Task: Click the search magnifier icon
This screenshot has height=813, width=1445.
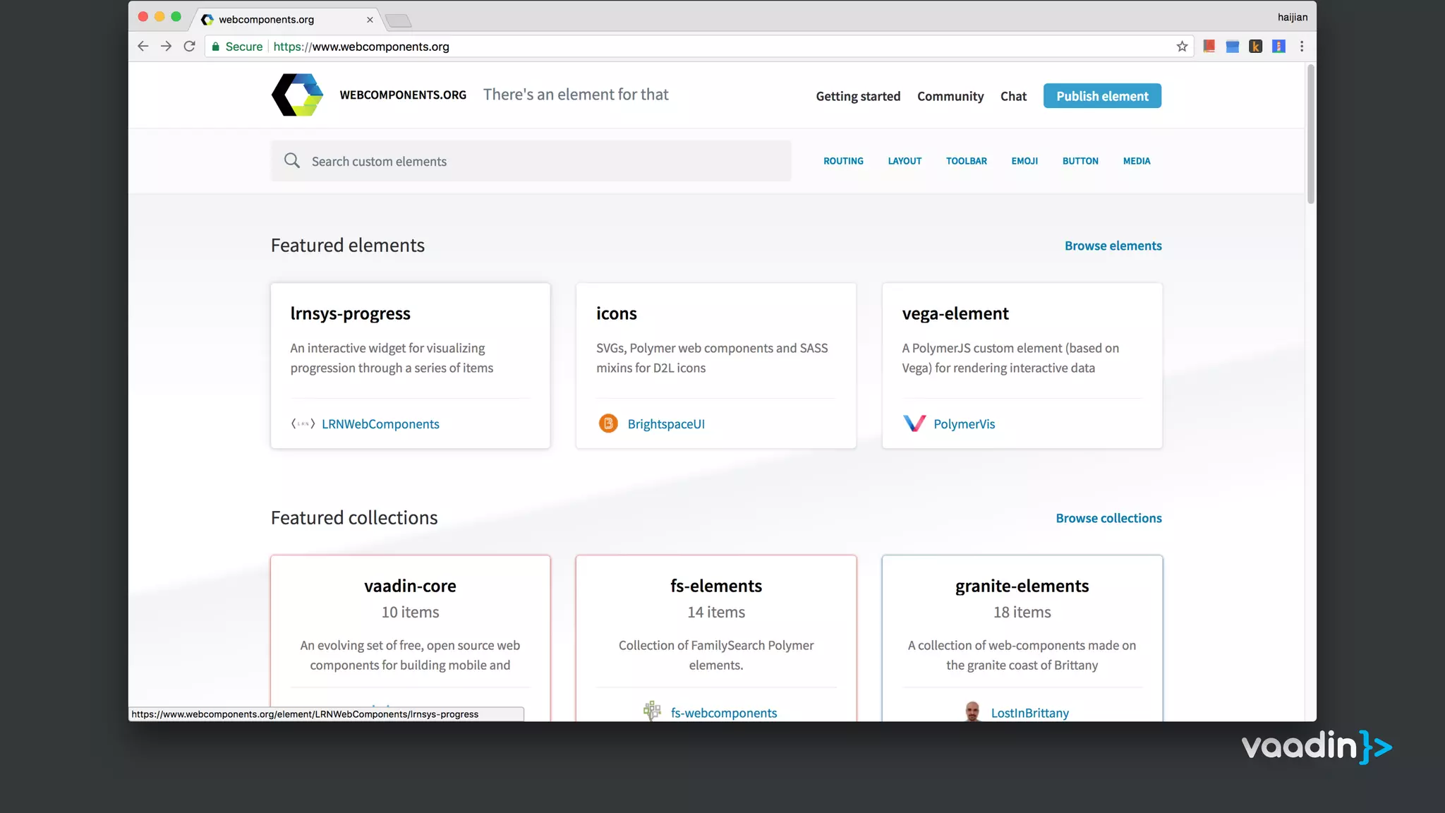Action: (x=291, y=161)
